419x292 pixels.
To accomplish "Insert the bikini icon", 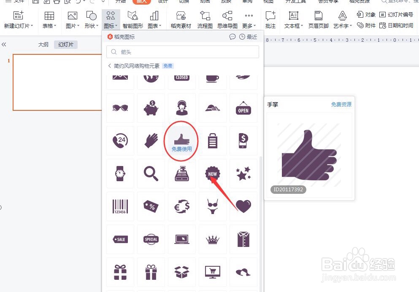I will click(x=212, y=206).
